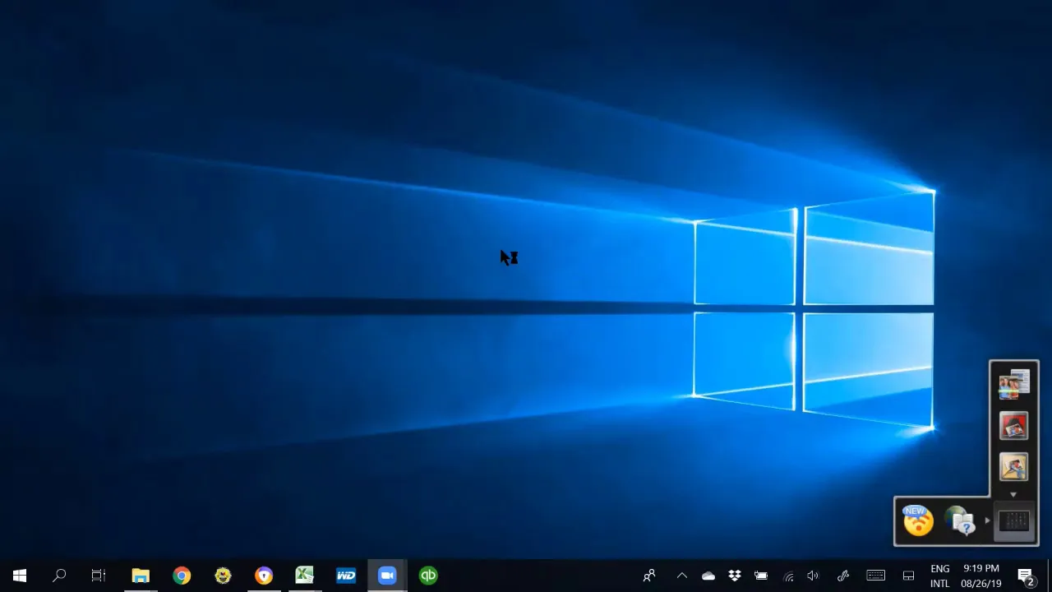1052x592 pixels.
Task: Open the NEW smiley notification icon
Action: 918,521
